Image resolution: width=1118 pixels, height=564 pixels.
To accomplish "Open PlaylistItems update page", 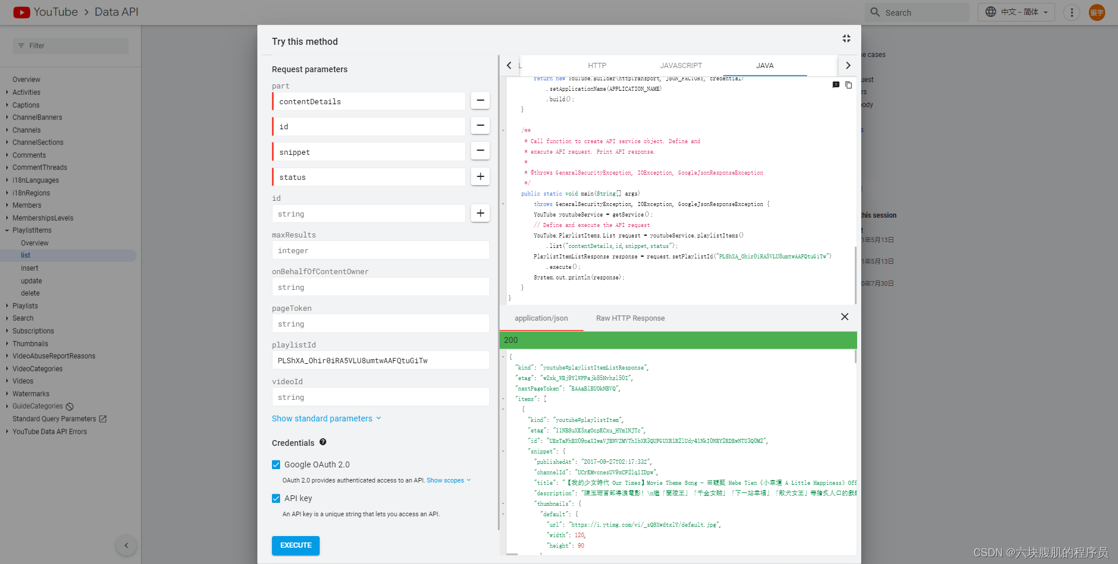I will 31,281.
